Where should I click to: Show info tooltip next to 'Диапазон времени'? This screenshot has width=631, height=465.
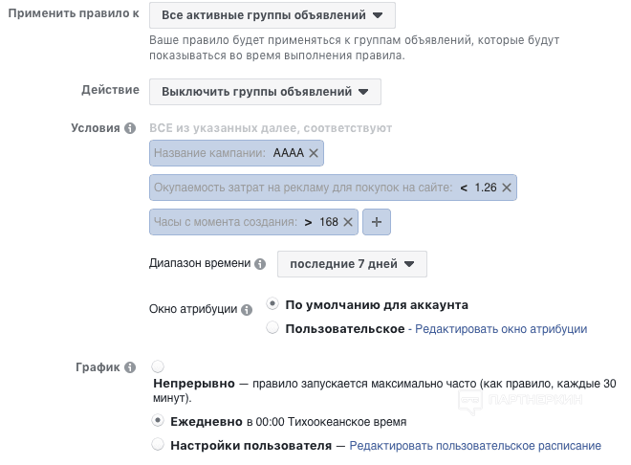click(260, 264)
